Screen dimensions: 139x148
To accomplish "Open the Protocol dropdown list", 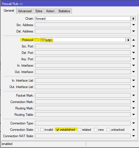I will coord(128,40).
